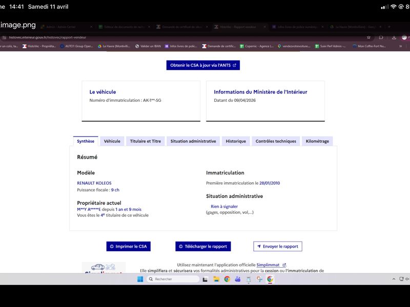The image size is (410, 307).
Task: Open File Explorer from the taskbar
Action: (x=216, y=279)
